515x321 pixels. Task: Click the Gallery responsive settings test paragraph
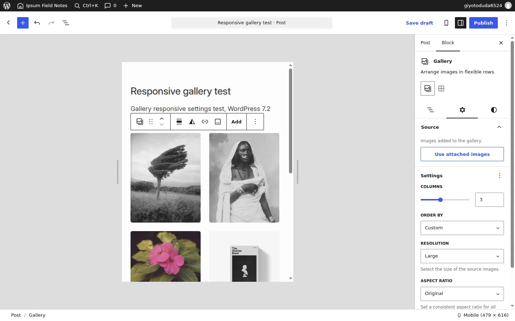click(200, 109)
